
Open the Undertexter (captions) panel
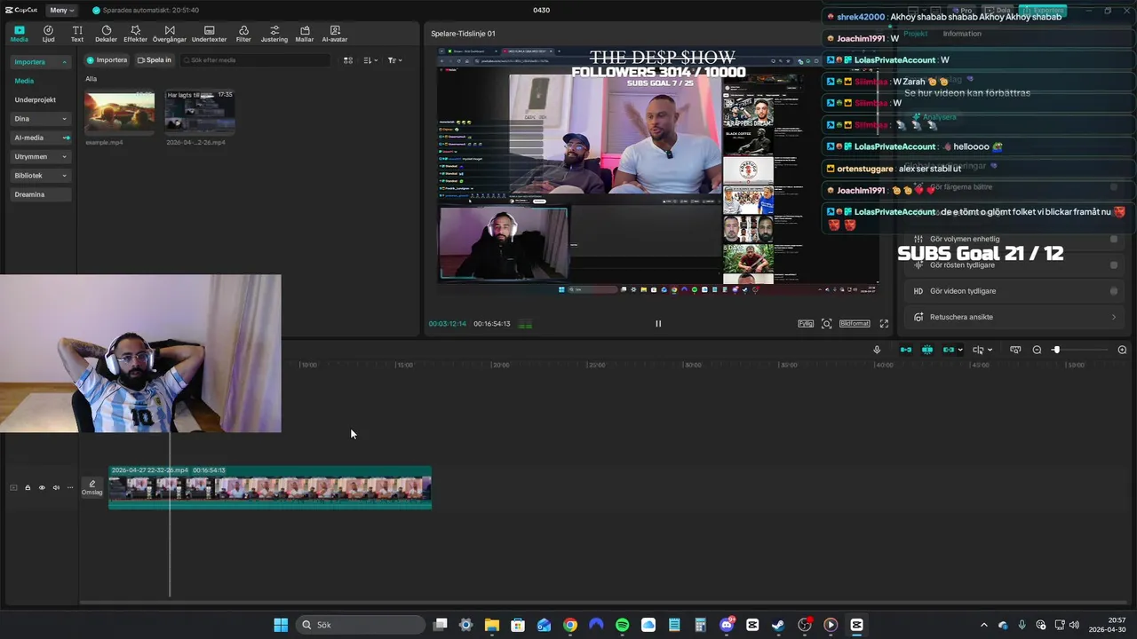[x=209, y=34]
